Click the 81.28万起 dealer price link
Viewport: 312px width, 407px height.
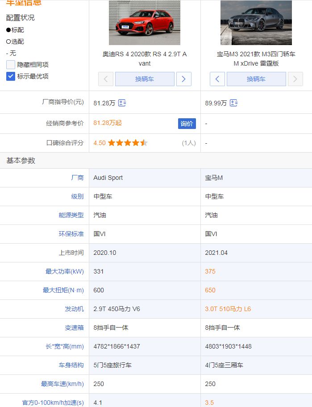tap(108, 123)
